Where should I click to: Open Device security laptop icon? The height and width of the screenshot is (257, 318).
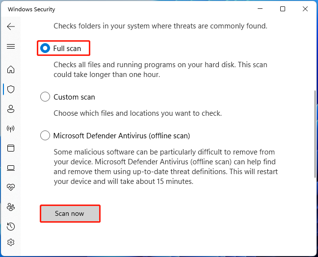pyautogui.click(x=11, y=168)
